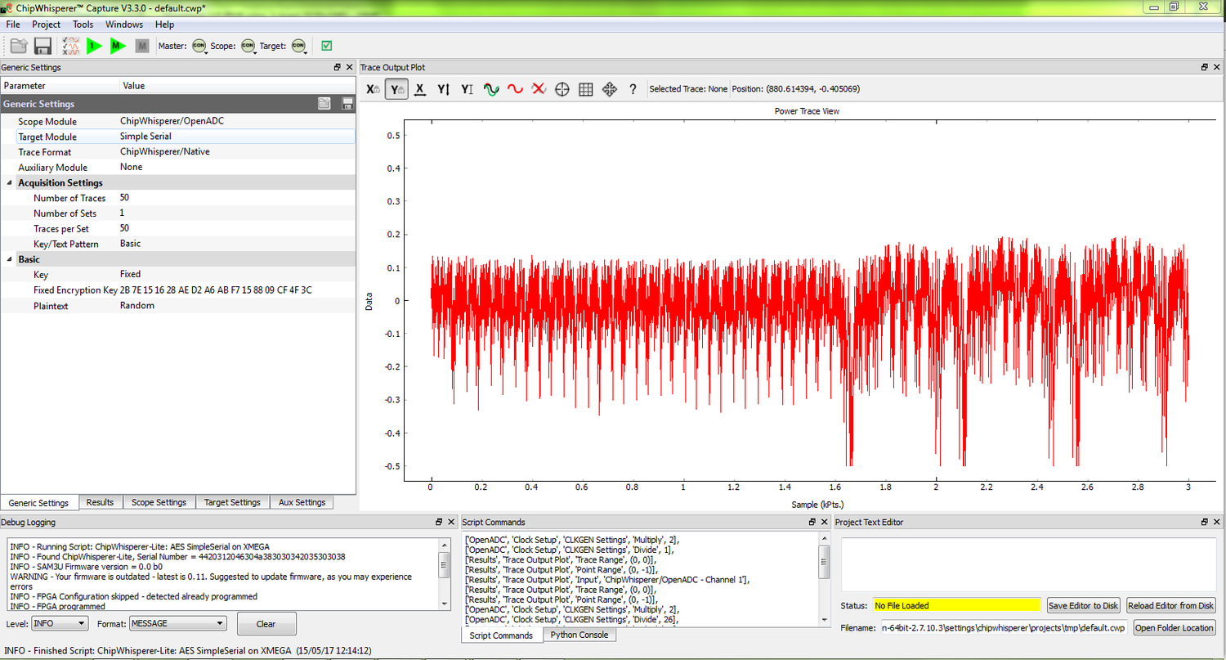
Task: Toggle the grid icon on Trace Output Plot
Action: point(586,89)
